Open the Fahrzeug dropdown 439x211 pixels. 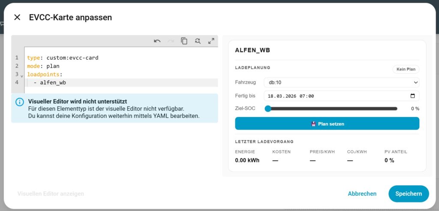pos(341,82)
